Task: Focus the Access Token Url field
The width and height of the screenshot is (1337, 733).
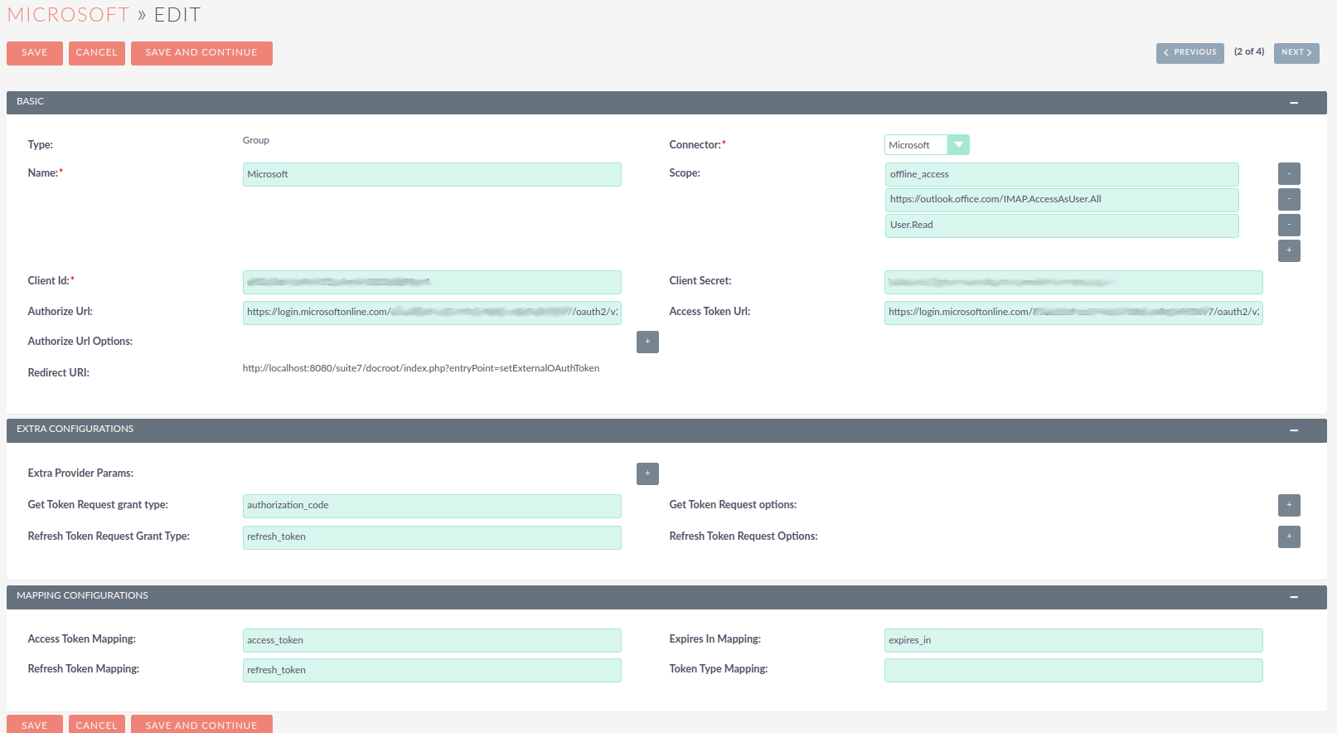Action: click(x=1073, y=313)
